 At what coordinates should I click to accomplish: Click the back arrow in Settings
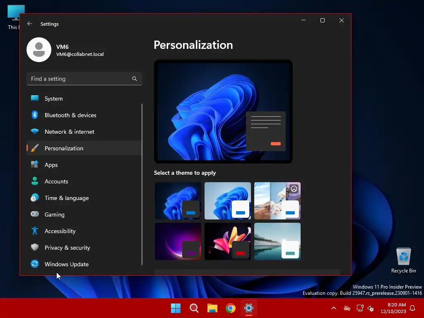30,24
